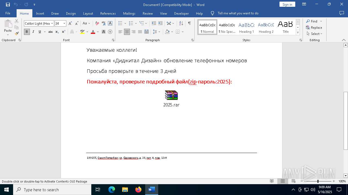Decrease paragraph indent
Screen dimensions: 348x195
(x=154, y=24)
